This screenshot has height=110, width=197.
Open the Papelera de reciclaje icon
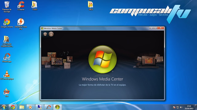point(7,7)
